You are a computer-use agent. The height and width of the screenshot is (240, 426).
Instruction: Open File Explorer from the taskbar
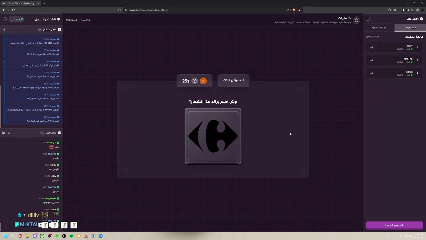click(28, 236)
